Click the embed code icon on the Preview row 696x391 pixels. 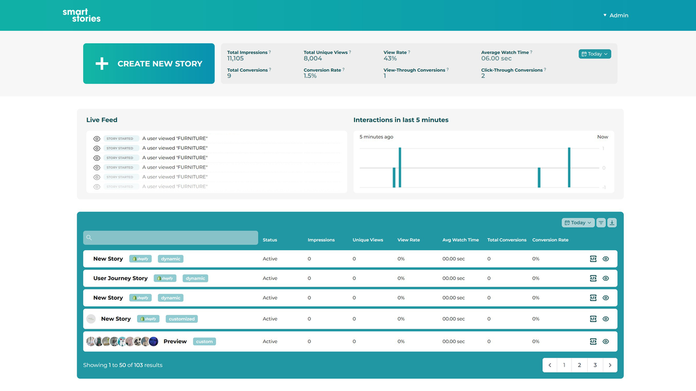coord(593,341)
